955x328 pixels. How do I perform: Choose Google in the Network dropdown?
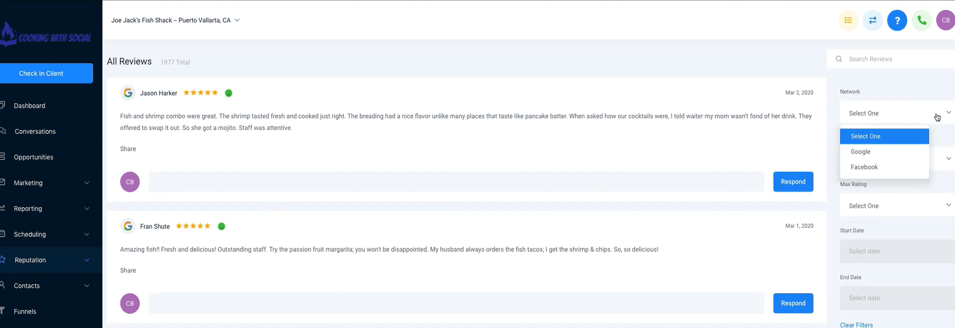coord(860,152)
